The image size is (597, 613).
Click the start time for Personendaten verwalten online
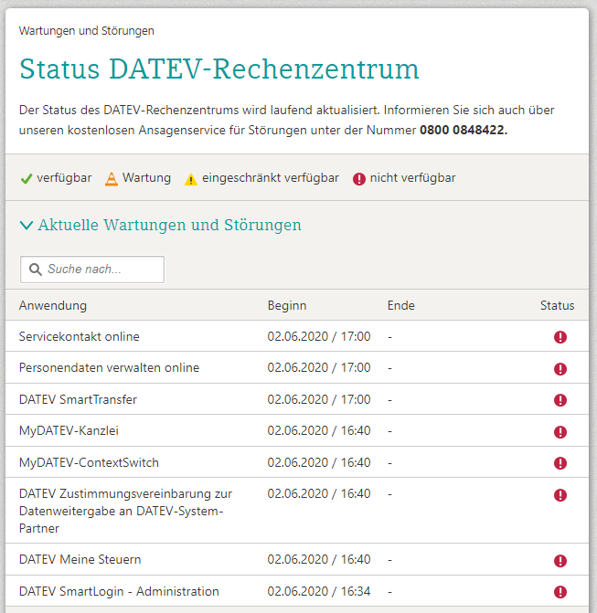point(319,367)
